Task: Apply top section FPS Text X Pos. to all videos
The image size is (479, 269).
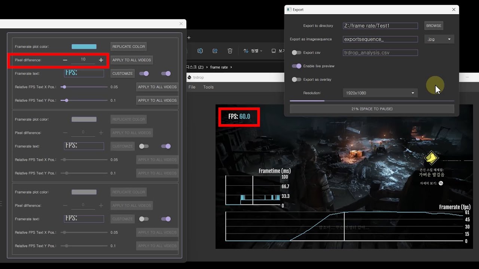Action: point(157,87)
